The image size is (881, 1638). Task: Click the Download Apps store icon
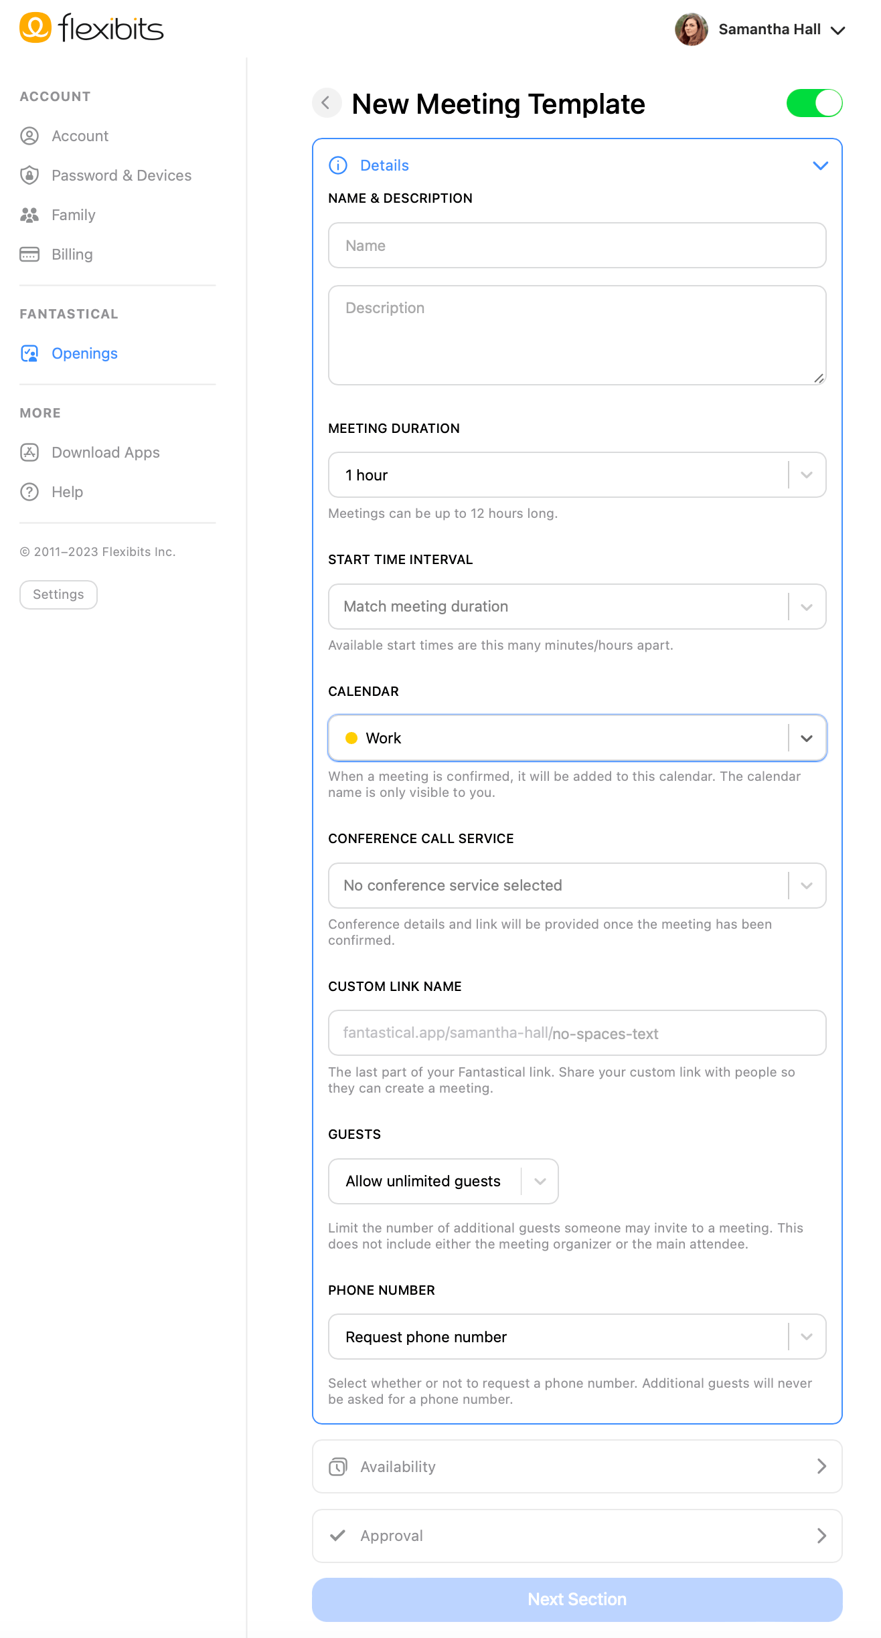tap(29, 452)
